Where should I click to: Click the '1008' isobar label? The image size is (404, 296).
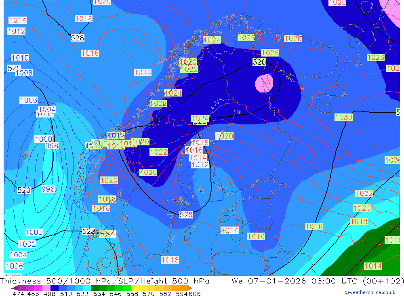pyautogui.click(x=24, y=73)
